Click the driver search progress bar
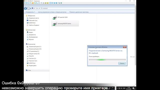The height and width of the screenshot is (90, 160). (107, 59)
